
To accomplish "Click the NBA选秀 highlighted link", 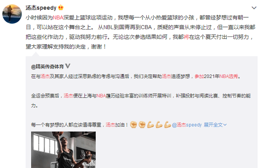I will (229, 76).
